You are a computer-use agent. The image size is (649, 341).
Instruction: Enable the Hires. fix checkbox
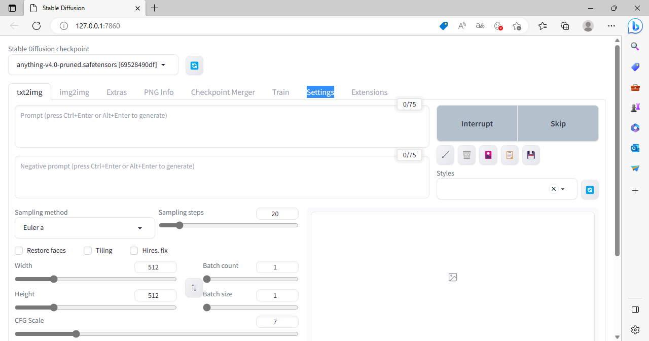[x=134, y=251]
